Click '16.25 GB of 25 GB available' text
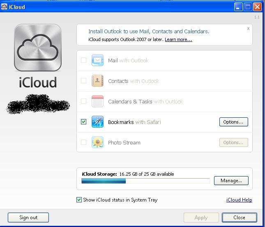 coord(147,174)
